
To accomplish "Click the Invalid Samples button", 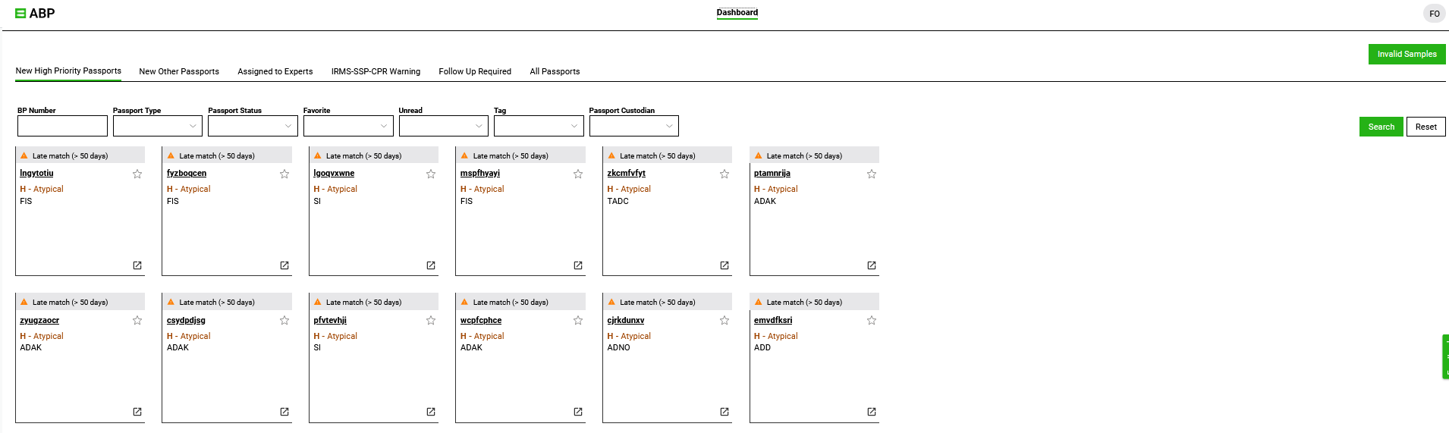I will 1407,54.
